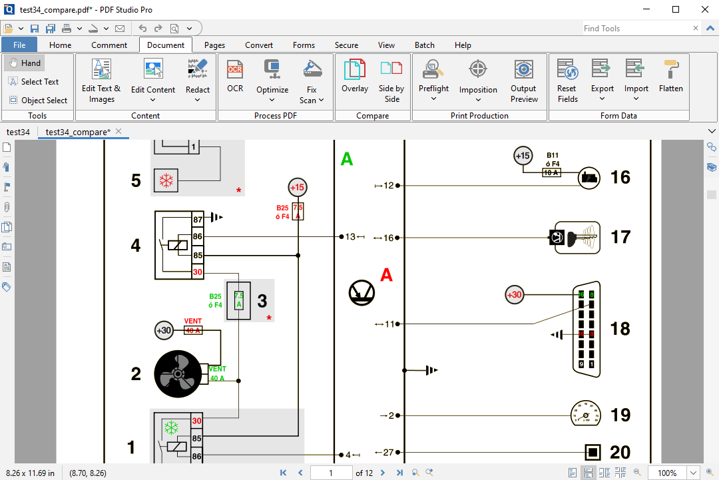Expand the Export dropdown
719x480 pixels.
602,99
